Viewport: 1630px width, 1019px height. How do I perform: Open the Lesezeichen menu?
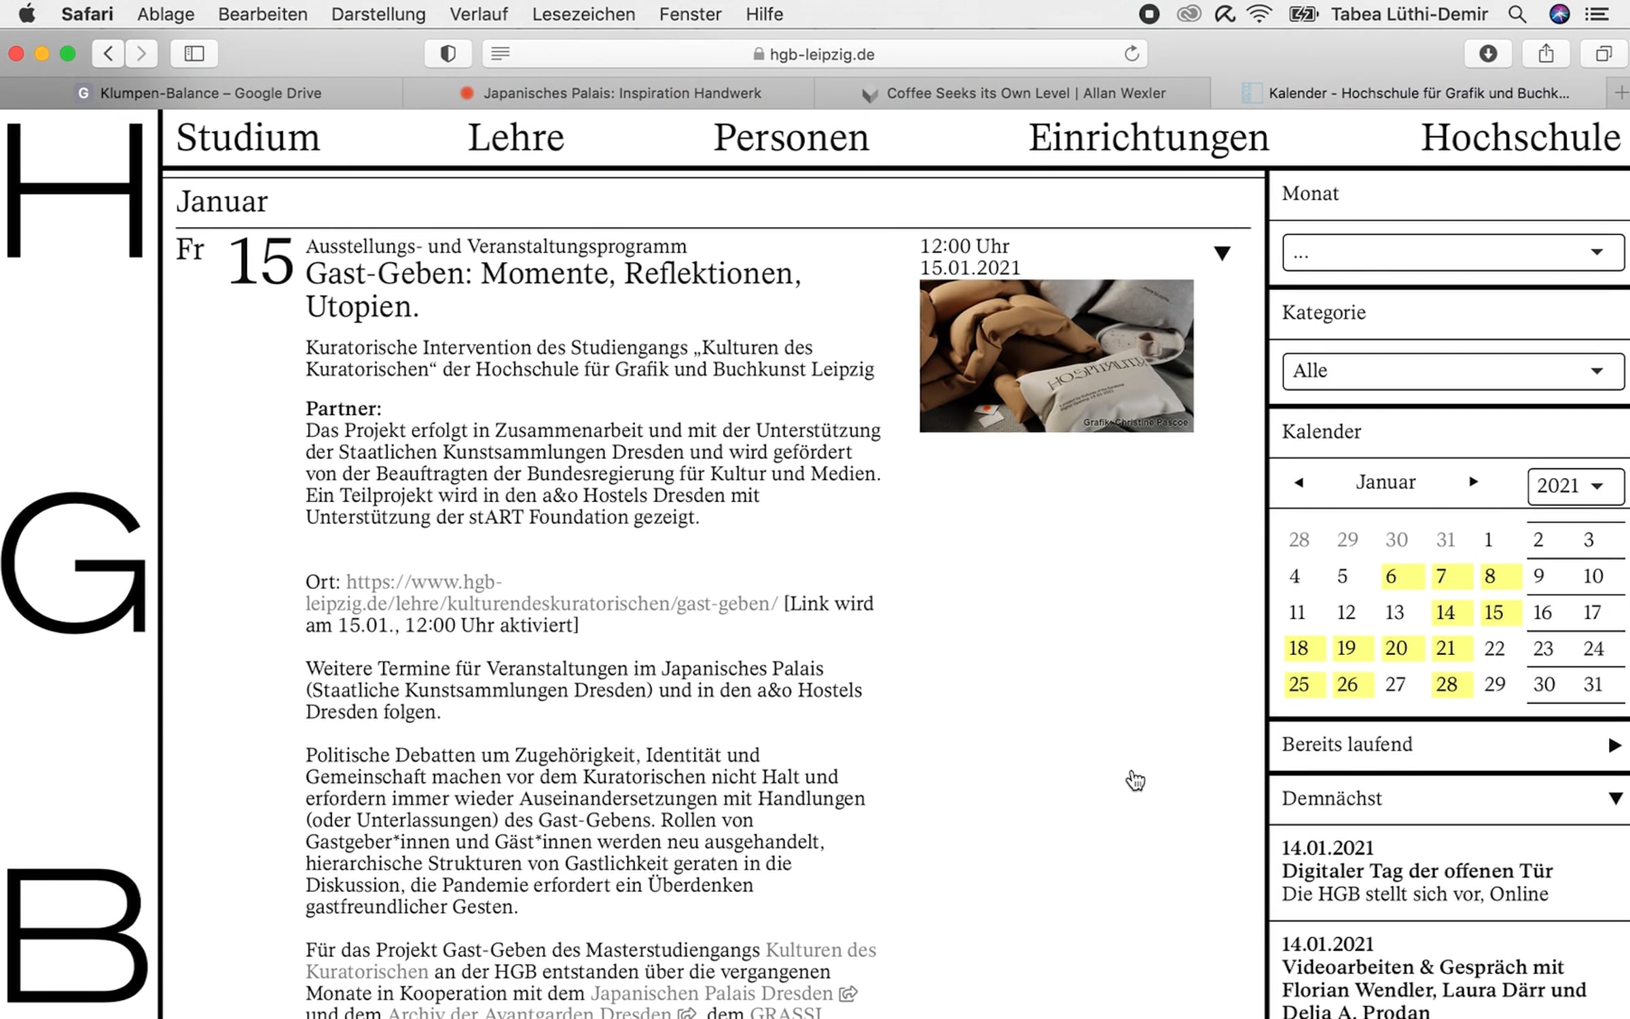(x=583, y=14)
